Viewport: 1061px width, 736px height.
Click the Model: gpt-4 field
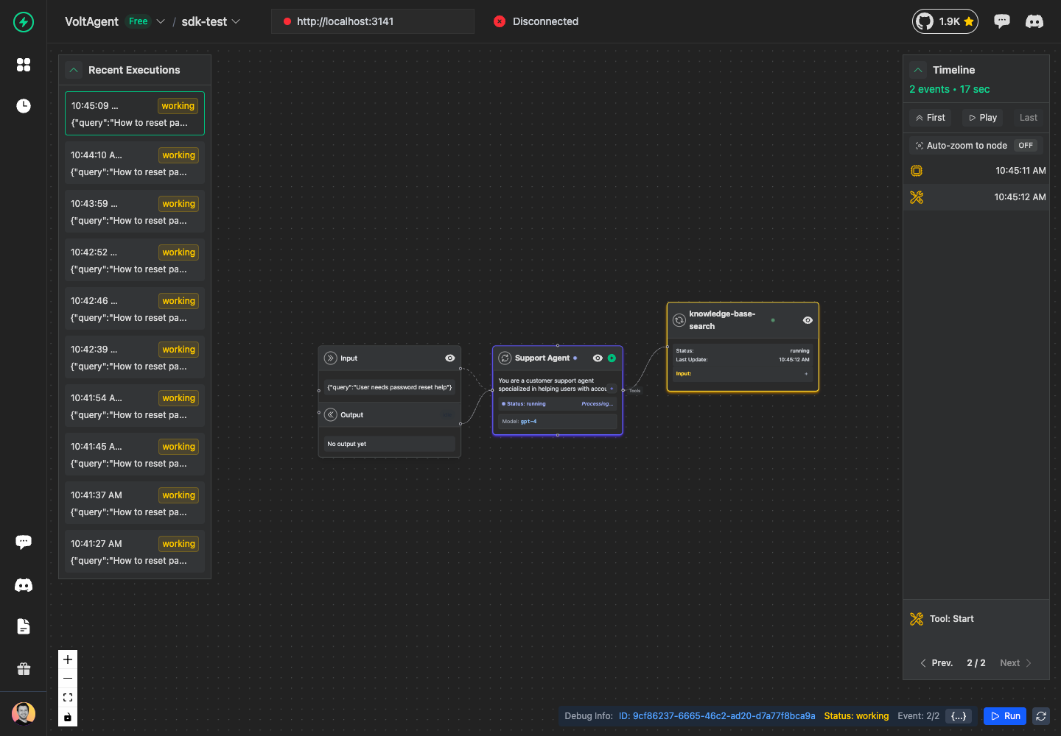click(558, 422)
